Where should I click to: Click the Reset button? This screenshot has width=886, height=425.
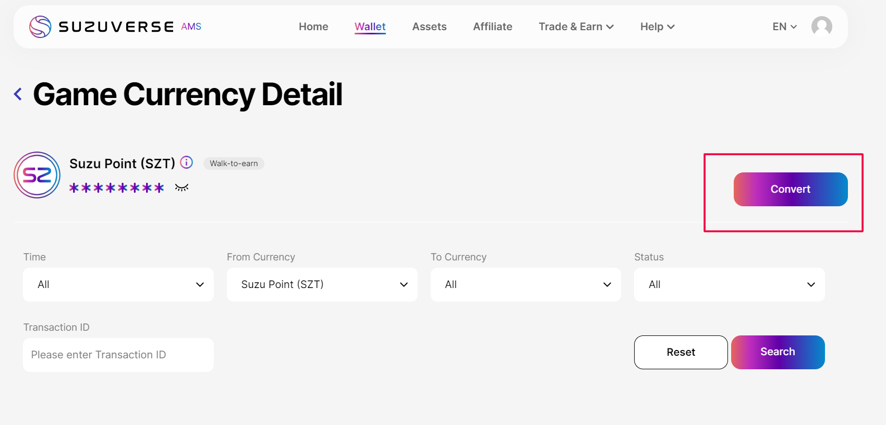click(681, 352)
